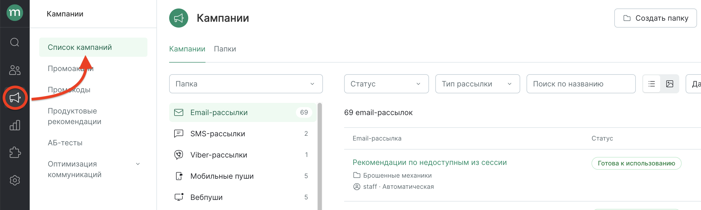Click the Мобильные пуши phone icon

(x=179, y=176)
